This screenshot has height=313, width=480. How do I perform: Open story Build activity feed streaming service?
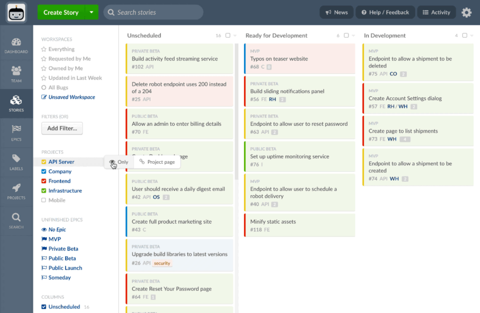pos(179,59)
